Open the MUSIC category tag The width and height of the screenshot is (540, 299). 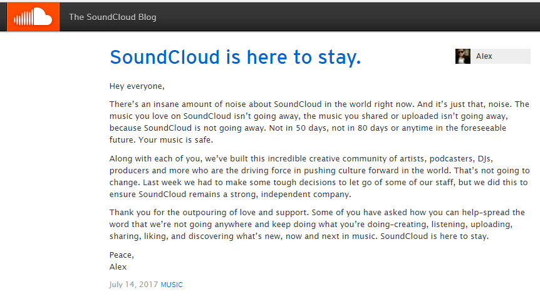[x=172, y=285]
